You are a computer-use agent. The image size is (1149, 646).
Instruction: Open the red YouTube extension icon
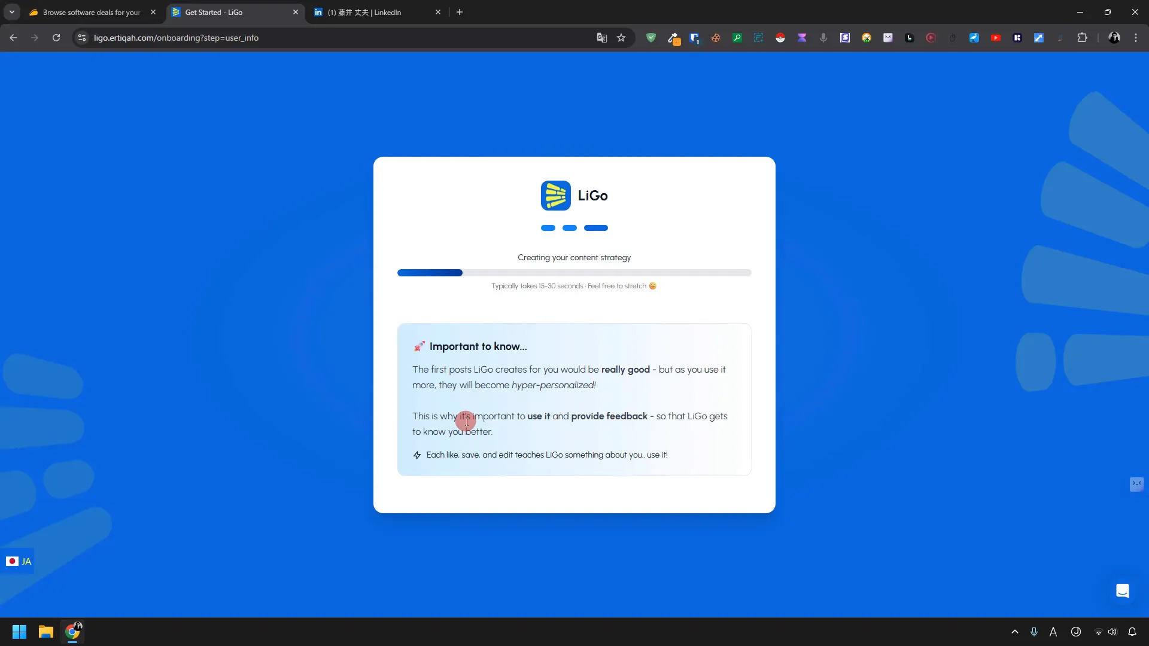click(996, 38)
